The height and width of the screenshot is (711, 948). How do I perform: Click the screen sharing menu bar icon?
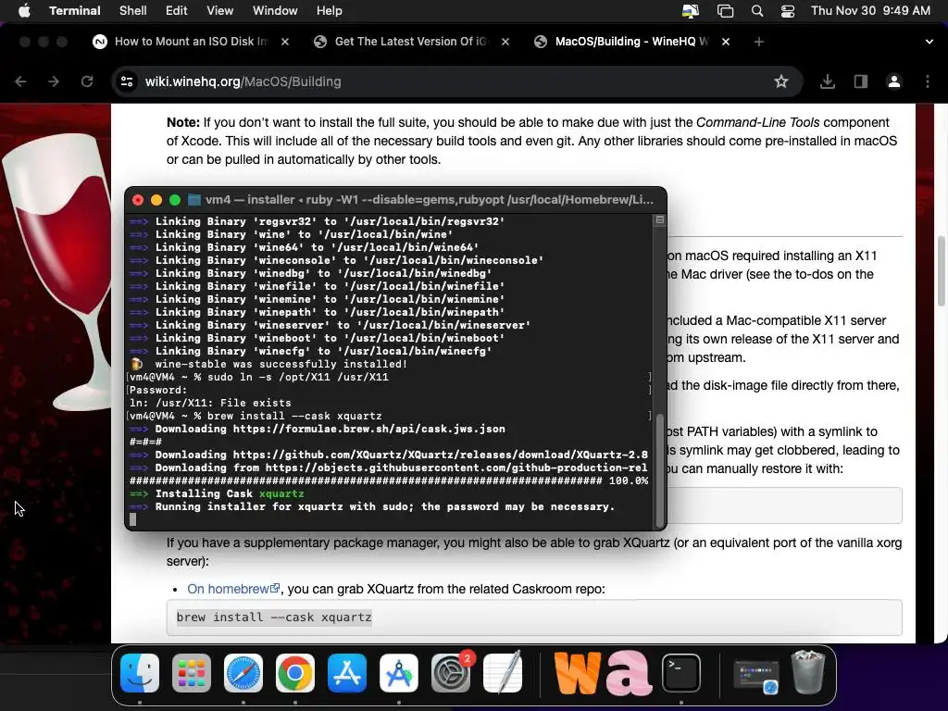tap(691, 11)
